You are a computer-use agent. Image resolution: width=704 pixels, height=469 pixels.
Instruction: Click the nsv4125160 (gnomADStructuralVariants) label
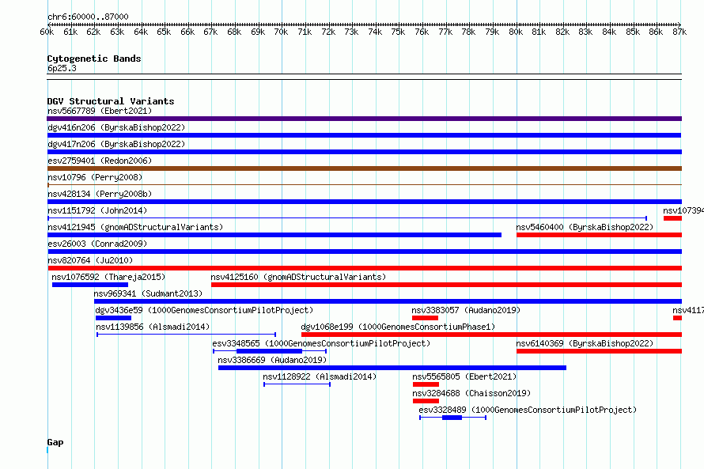(x=298, y=277)
